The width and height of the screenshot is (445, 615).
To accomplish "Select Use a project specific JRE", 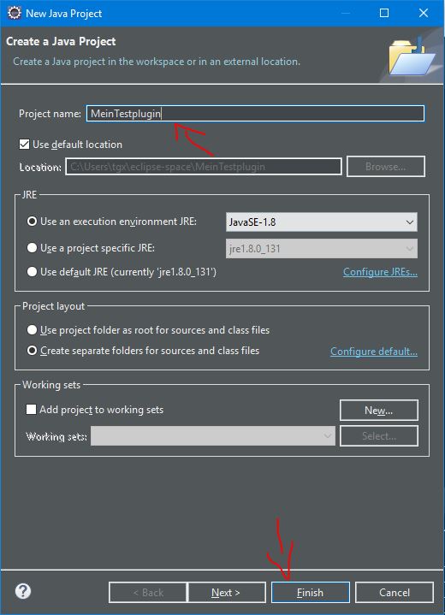I will pos(32,248).
